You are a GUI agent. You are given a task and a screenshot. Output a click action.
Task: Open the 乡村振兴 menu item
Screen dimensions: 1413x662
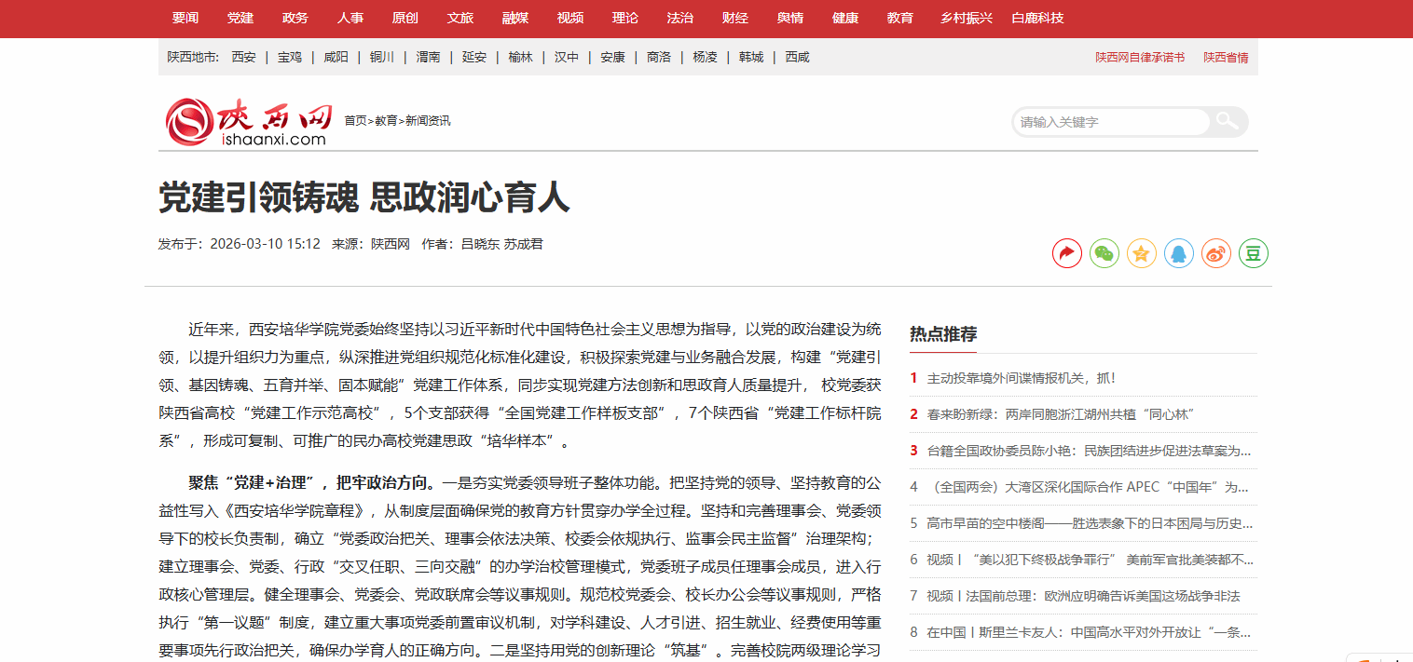point(966,19)
